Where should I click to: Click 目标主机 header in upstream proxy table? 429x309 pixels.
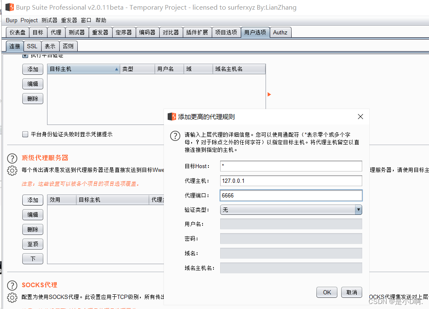pyautogui.click(x=113, y=200)
